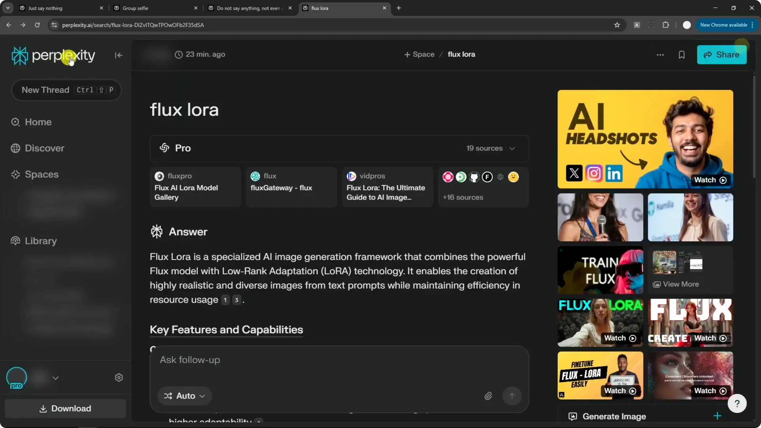Open the Auto model selector dropdown
761x428 pixels.
tap(185, 396)
